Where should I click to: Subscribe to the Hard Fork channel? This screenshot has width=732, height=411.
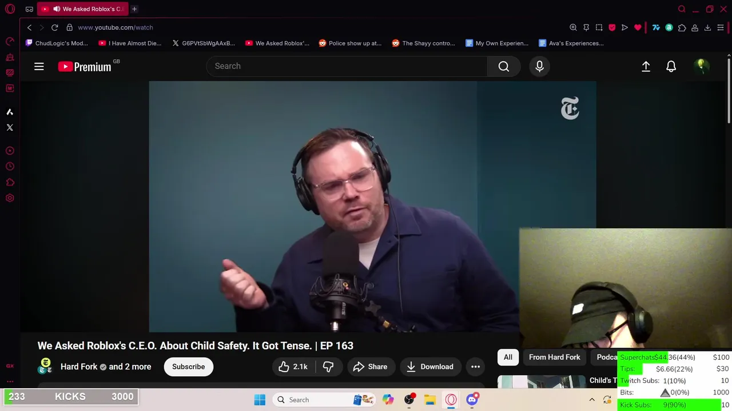[x=189, y=366]
